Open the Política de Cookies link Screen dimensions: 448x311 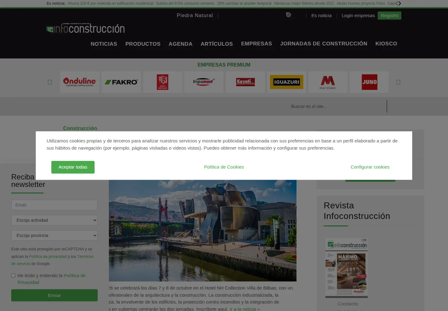click(224, 167)
